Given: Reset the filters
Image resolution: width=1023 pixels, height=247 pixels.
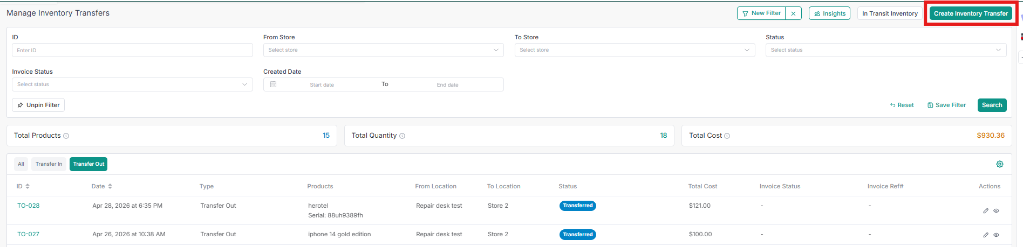Looking at the screenshot, I should (902, 105).
